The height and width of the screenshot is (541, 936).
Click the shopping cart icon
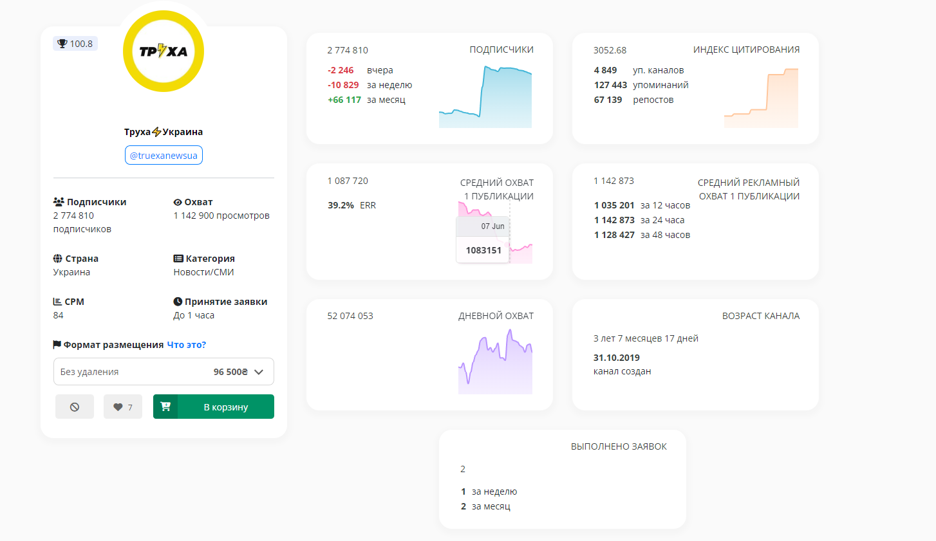tap(165, 407)
